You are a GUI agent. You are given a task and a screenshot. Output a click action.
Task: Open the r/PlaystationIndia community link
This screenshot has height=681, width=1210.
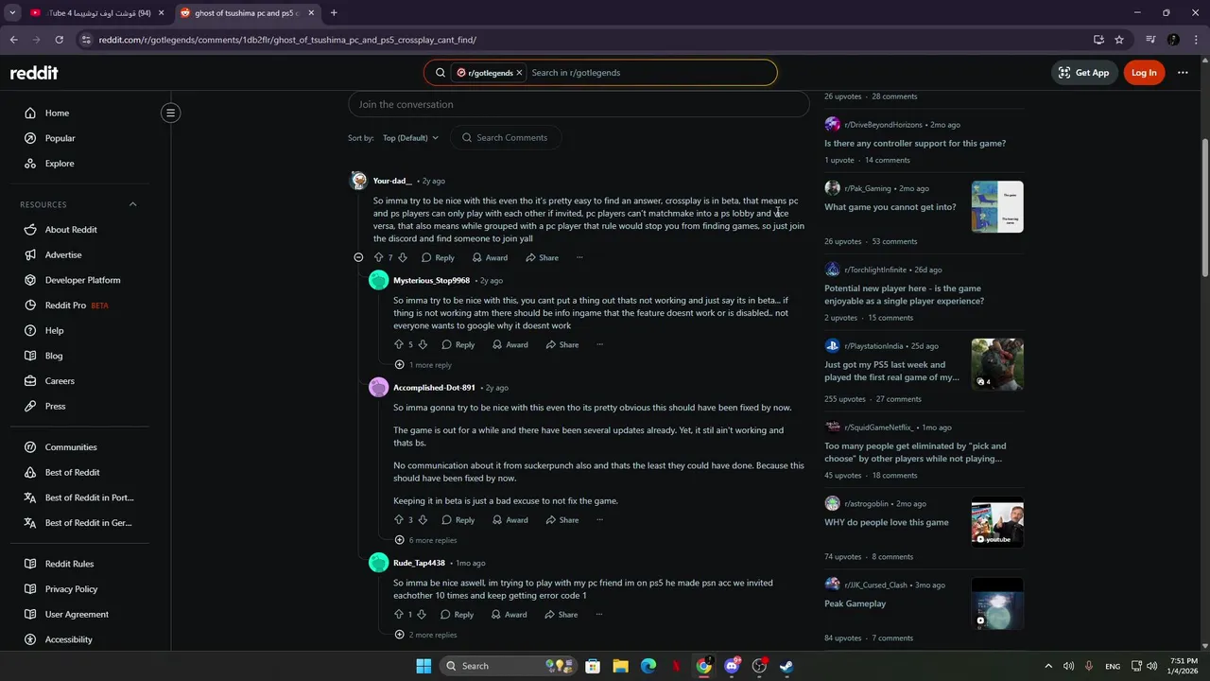(873, 346)
